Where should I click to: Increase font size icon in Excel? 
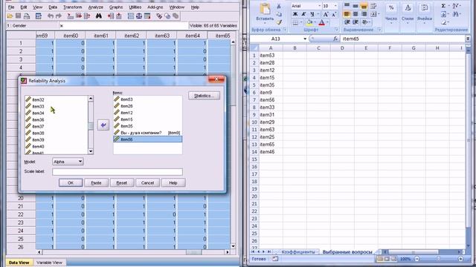coord(326,14)
